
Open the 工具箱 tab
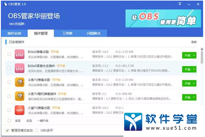click(67, 33)
